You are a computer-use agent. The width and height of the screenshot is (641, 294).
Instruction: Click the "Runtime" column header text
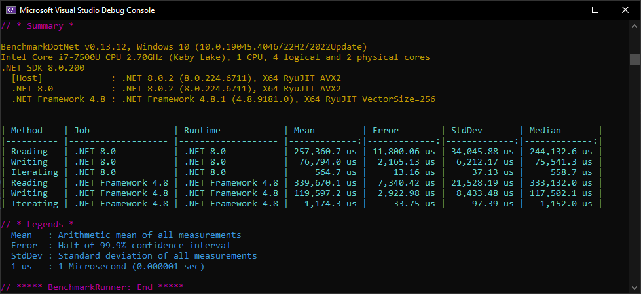(202, 131)
